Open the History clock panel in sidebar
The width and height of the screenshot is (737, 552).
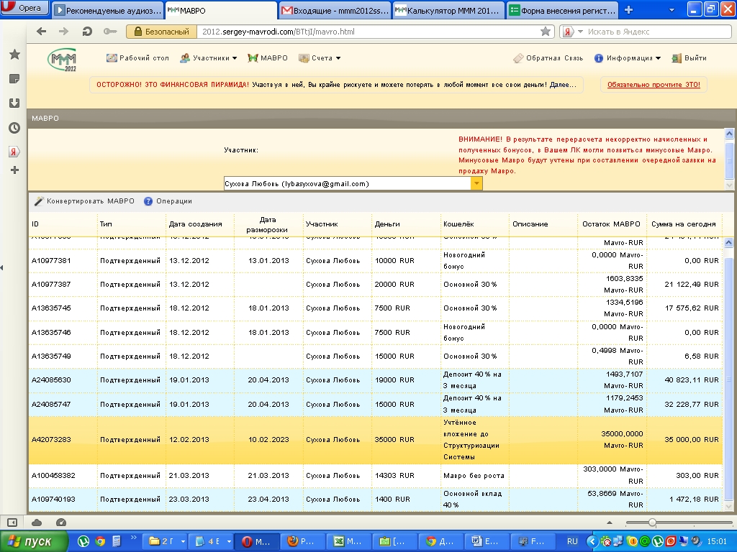14,128
